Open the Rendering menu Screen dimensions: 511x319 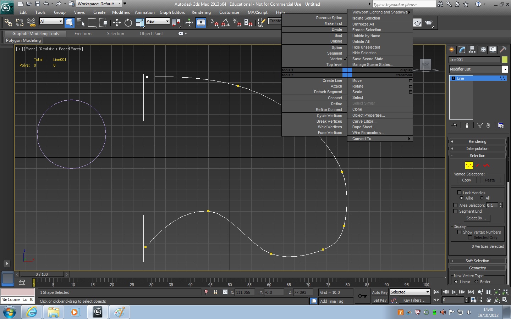click(x=201, y=12)
